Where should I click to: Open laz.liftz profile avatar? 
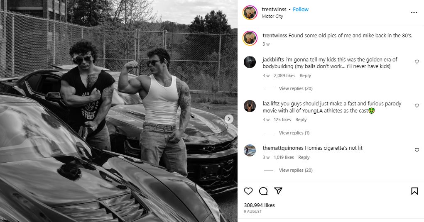250,106
